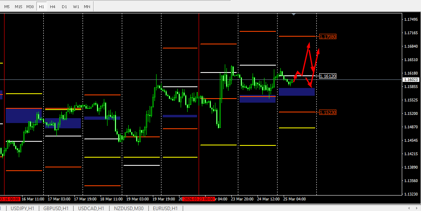Click 1.14870 on the price scale
421x211 pixels.
(411, 127)
